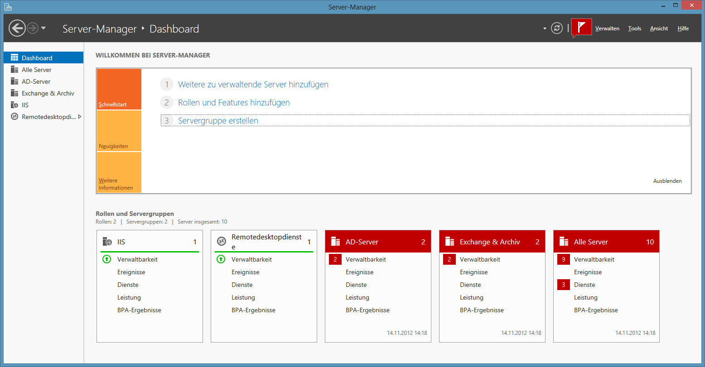The image size is (705, 367).
Task: Select the Weitere Informationen tile
Action: click(119, 172)
